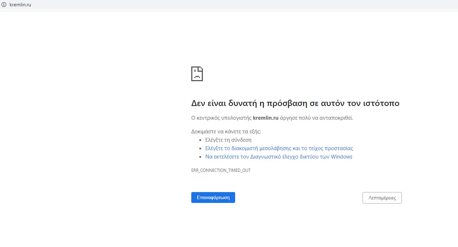The height and width of the screenshot is (247, 458).
Task: Click the sad page error icon
Action: coord(197,74)
